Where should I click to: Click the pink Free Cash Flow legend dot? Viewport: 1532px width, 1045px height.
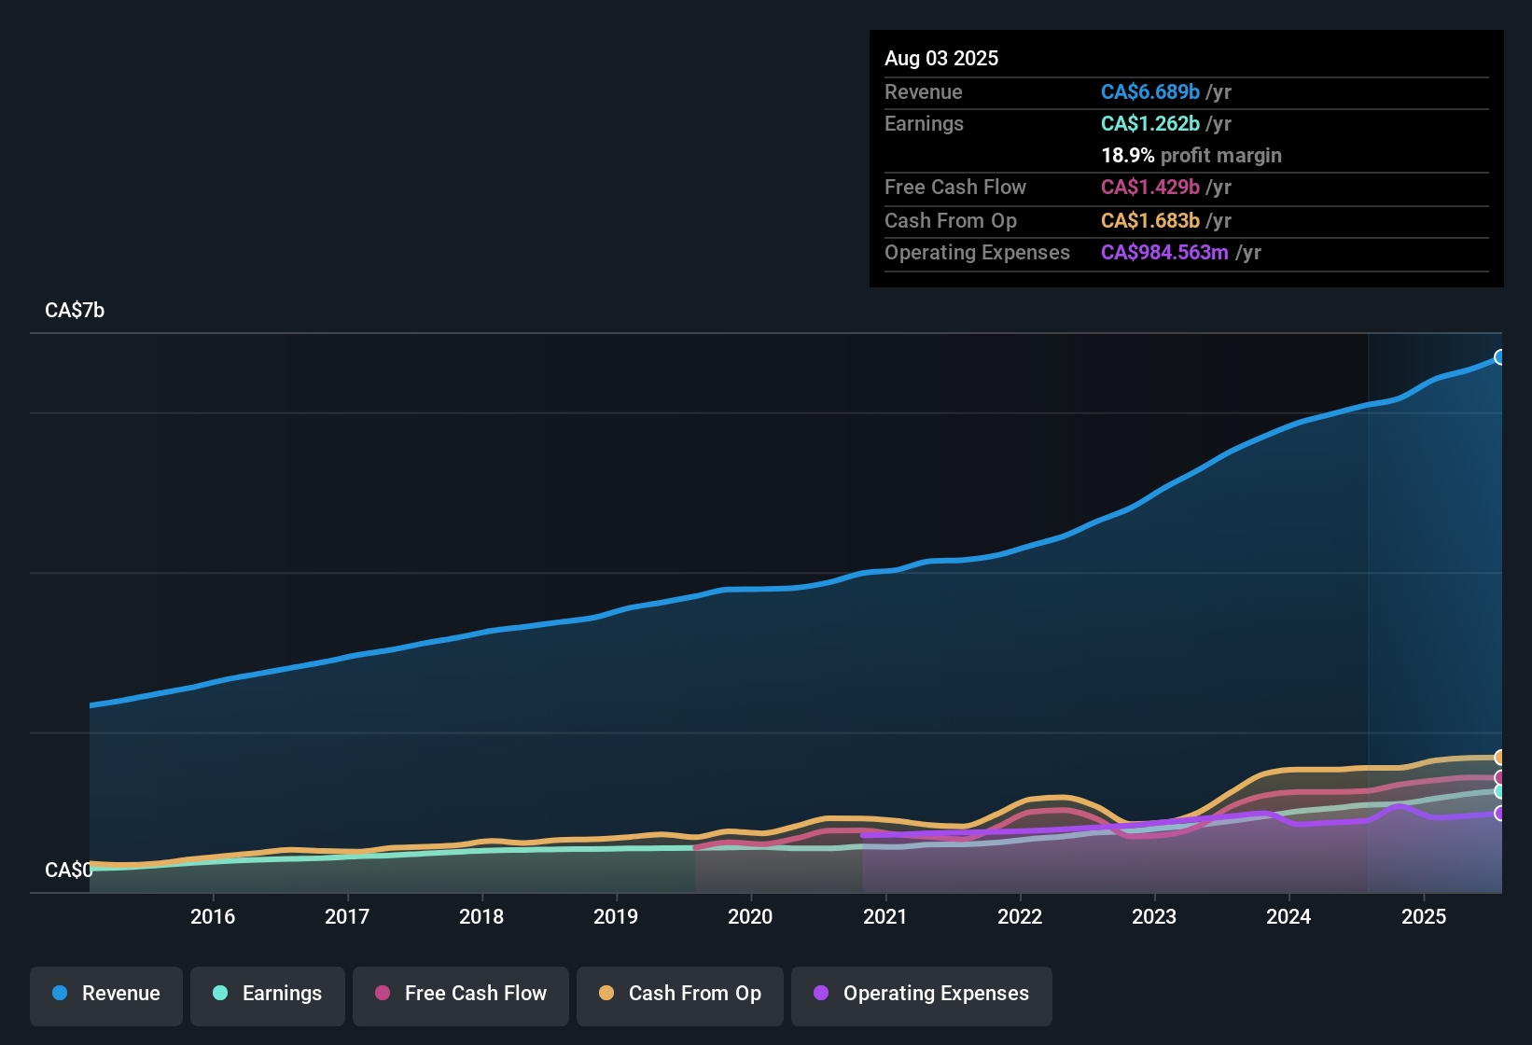pos(382,994)
